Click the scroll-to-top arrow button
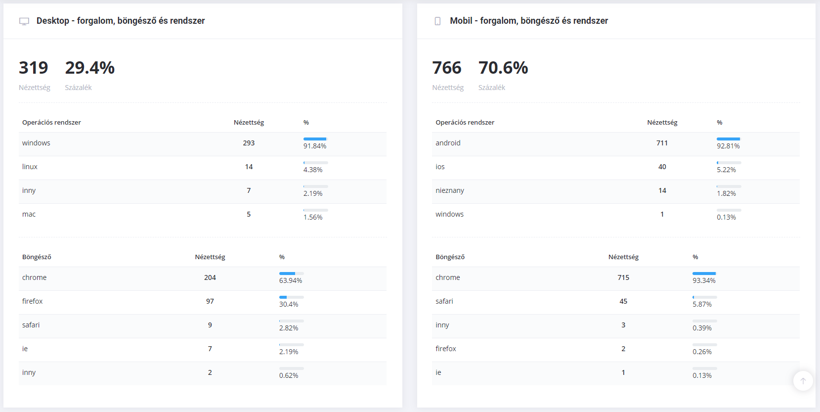Screen dimensions: 820x412 point(803,381)
